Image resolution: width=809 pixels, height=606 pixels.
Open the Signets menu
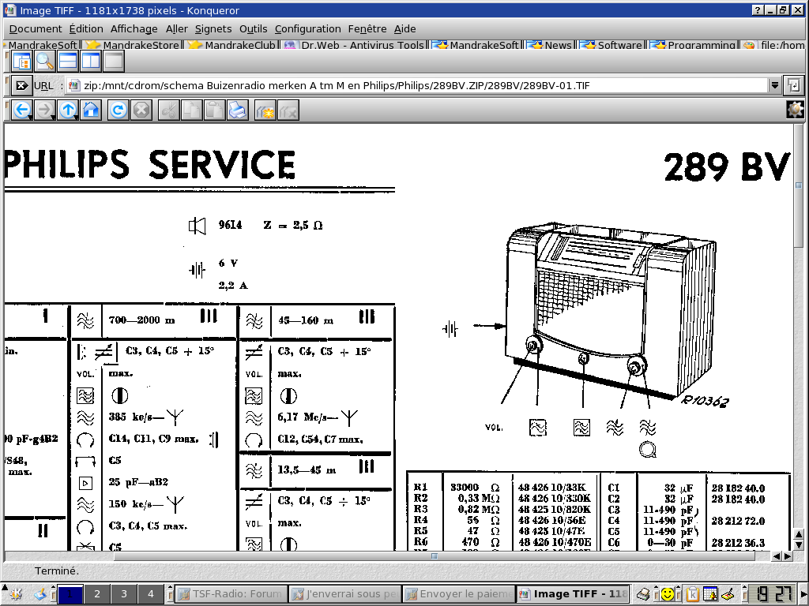213,29
